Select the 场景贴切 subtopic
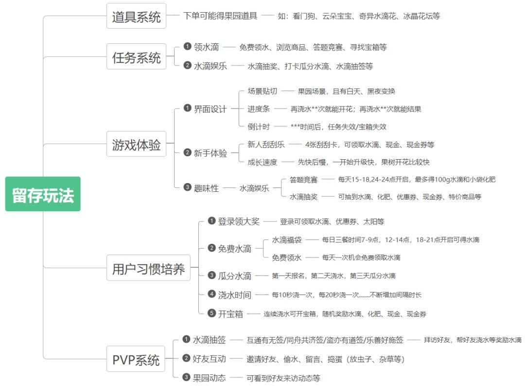 point(262,91)
